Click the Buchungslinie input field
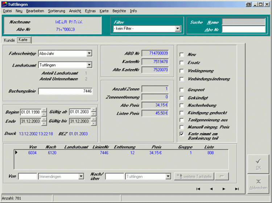 click(x=65, y=91)
